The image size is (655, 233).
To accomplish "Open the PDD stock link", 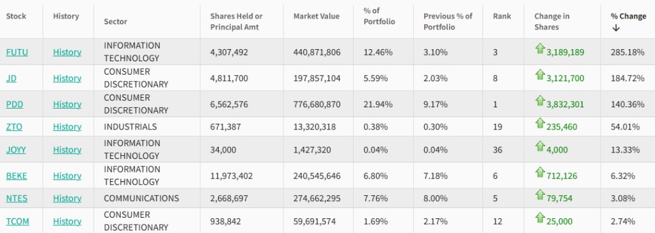I will pos(15,104).
